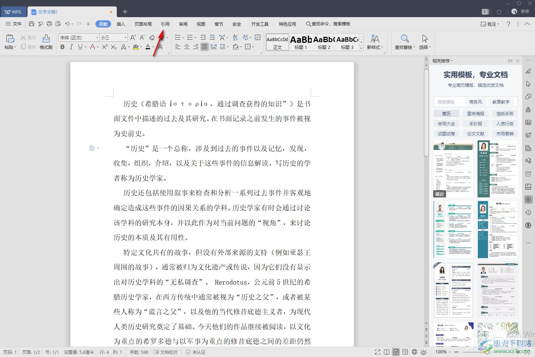Open the font name dropdown 宋体 (正文)
The width and height of the screenshot is (535, 357).
pos(96,37)
